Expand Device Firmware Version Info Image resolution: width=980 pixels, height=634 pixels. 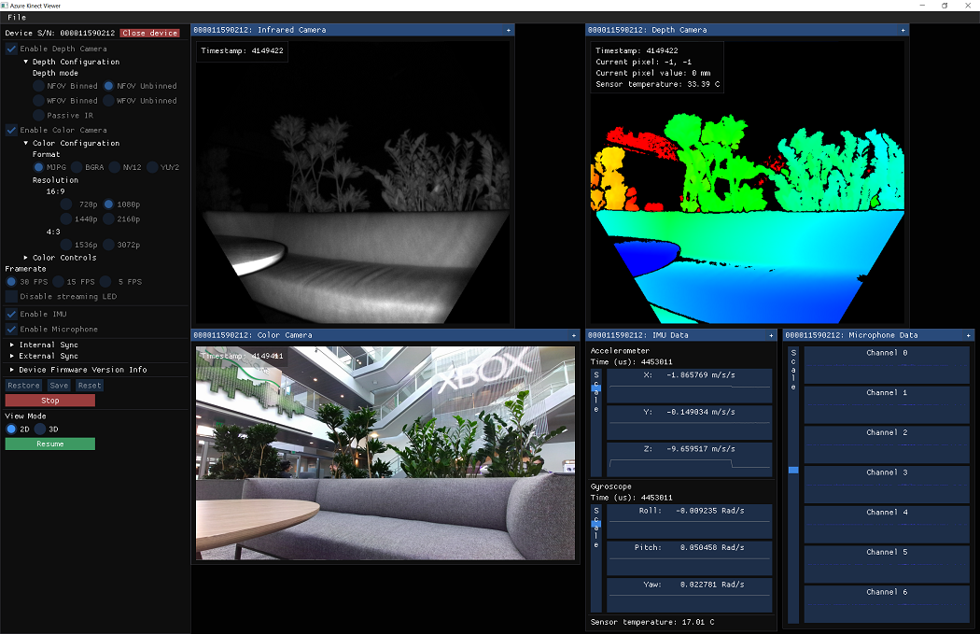12,370
